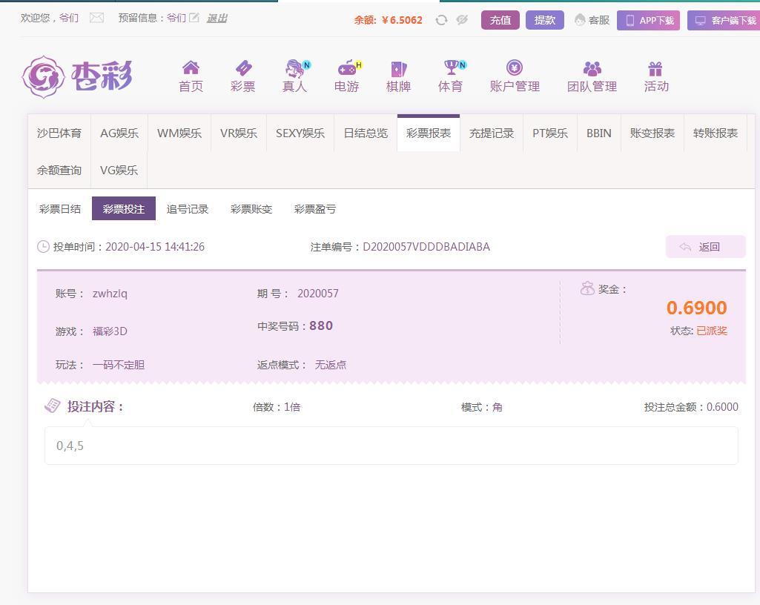Click the mail envelope icon
760x605 pixels.
(x=96, y=18)
